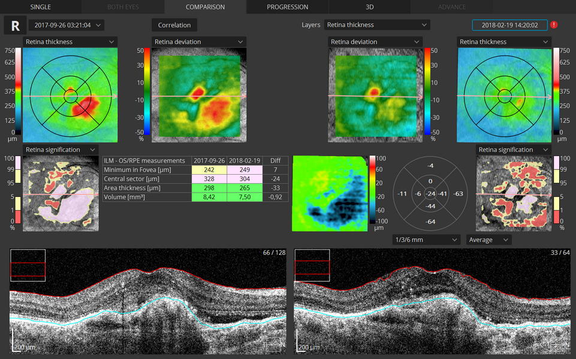Click scan position box on left B-scan

(x=28, y=264)
